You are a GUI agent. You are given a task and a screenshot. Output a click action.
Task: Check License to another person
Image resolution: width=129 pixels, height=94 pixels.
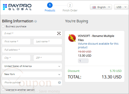pyautogui.click(x=3, y=90)
